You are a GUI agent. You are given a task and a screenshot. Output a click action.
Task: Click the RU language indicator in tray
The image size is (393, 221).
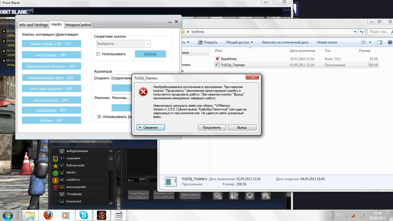pos(339,215)
